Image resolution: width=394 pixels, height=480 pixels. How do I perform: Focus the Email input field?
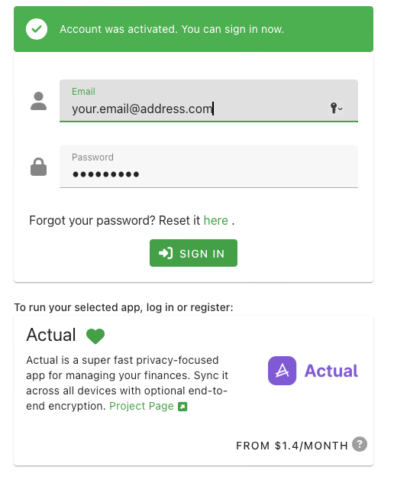[x=208, y=101]
